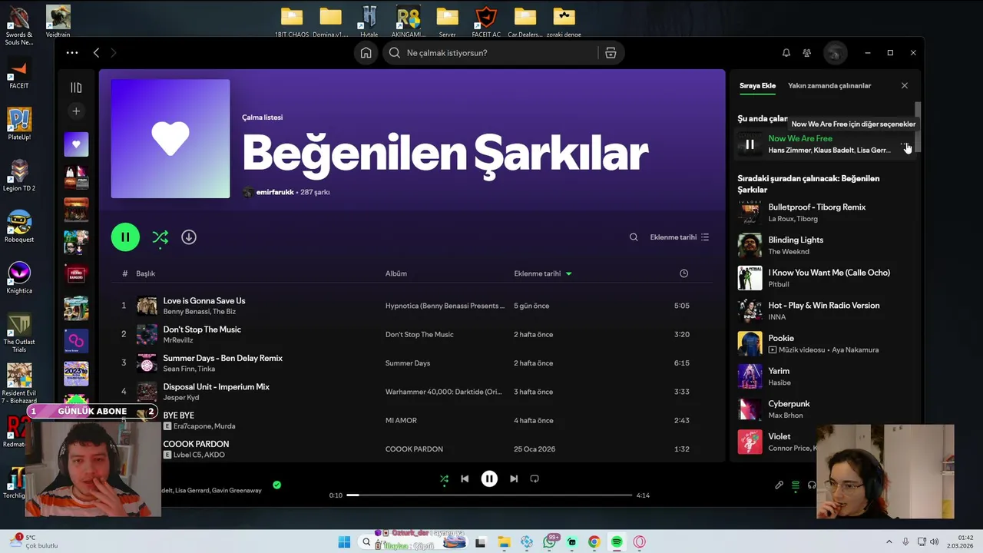Viewport: 983px width, 553px height.
Task: Open the Browse icon in search bar
Action: coord(611,53)
